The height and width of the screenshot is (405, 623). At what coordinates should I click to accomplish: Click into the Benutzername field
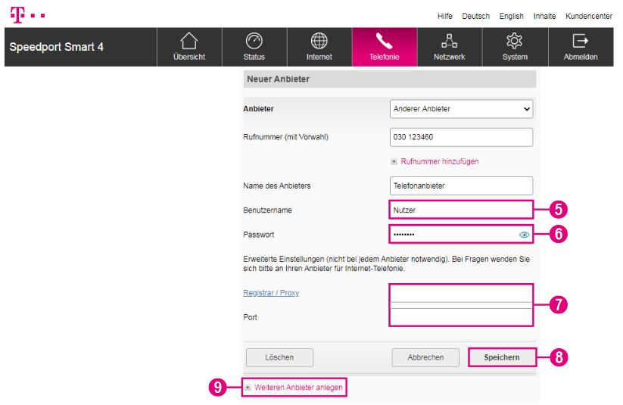(x=460, y=210)
